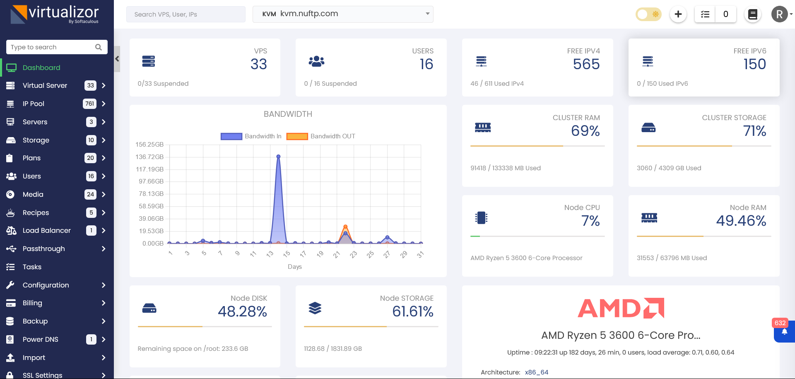The height and width of the screenshot is (379, 795).
Task: Open the R user profile menu
Action: coord(780,14)
